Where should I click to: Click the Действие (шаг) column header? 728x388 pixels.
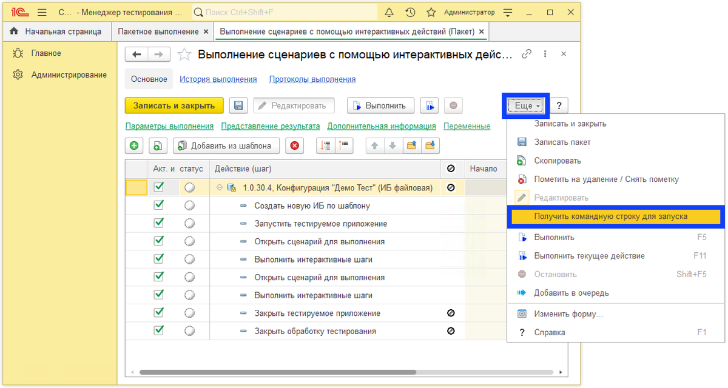point(325,169)
